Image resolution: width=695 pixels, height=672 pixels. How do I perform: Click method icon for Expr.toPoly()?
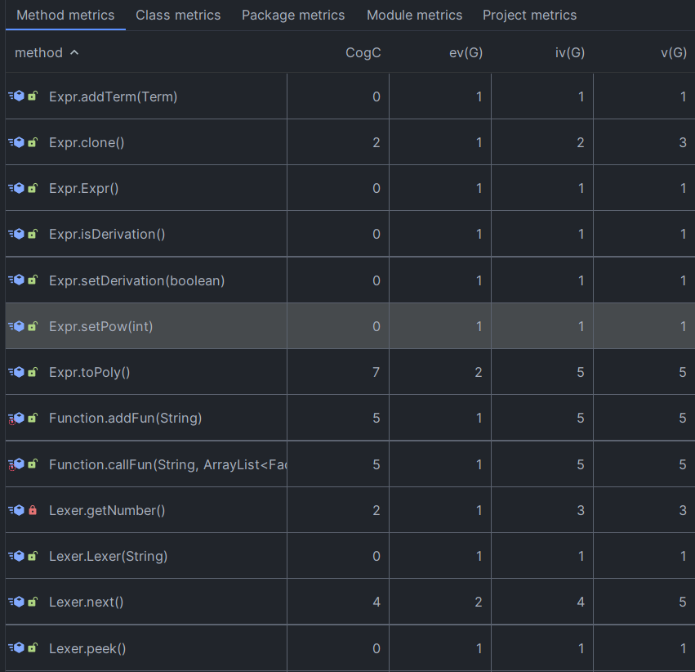tap(16, 372)
